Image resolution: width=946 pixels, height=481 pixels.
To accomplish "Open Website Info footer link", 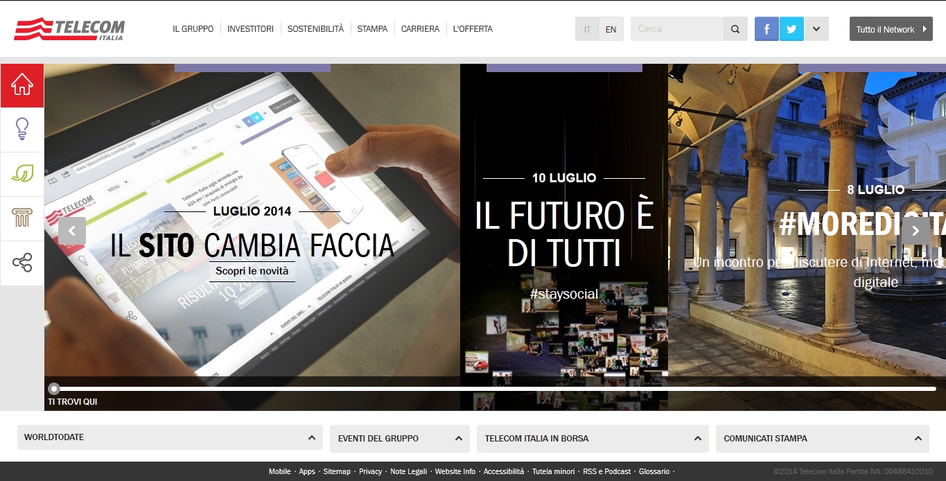I will [x=455, y=471].
